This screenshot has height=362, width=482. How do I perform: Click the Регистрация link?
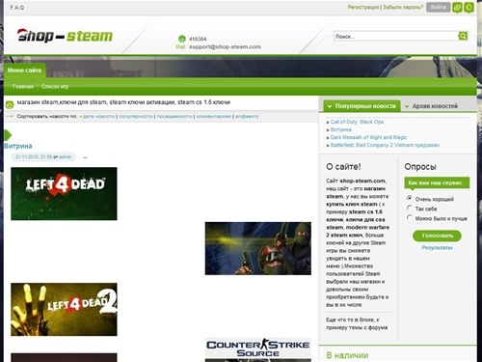click(363, 7)
